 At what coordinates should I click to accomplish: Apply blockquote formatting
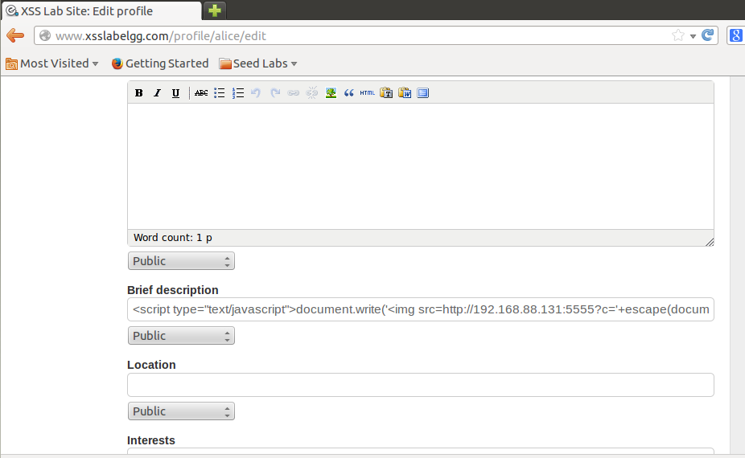click(x=348, y=93)
